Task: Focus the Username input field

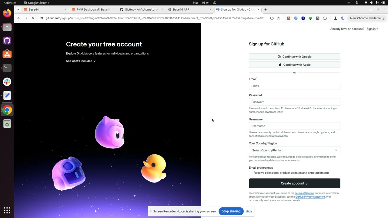Action: click(294, 126)
